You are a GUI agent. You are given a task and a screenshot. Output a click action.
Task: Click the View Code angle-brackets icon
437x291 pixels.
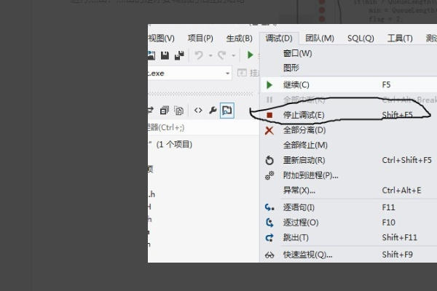(198, 111)
